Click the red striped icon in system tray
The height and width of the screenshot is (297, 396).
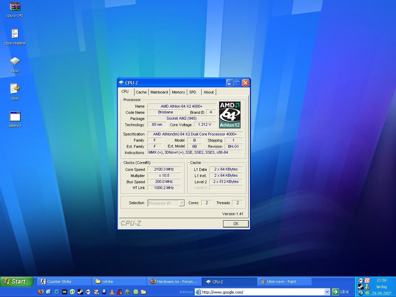pyautogui.click(x=367, y=280)
